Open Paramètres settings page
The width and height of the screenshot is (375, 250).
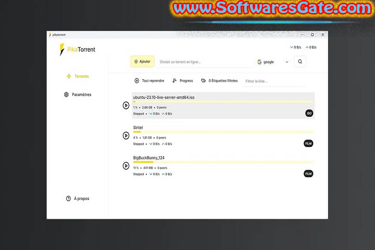[78, 94]
